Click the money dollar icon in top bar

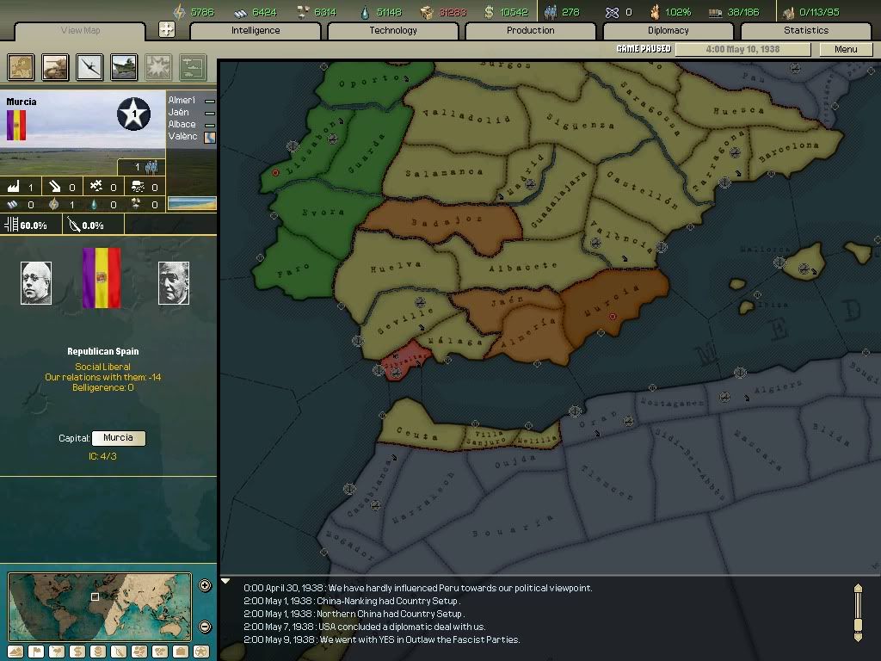(489, 12)
